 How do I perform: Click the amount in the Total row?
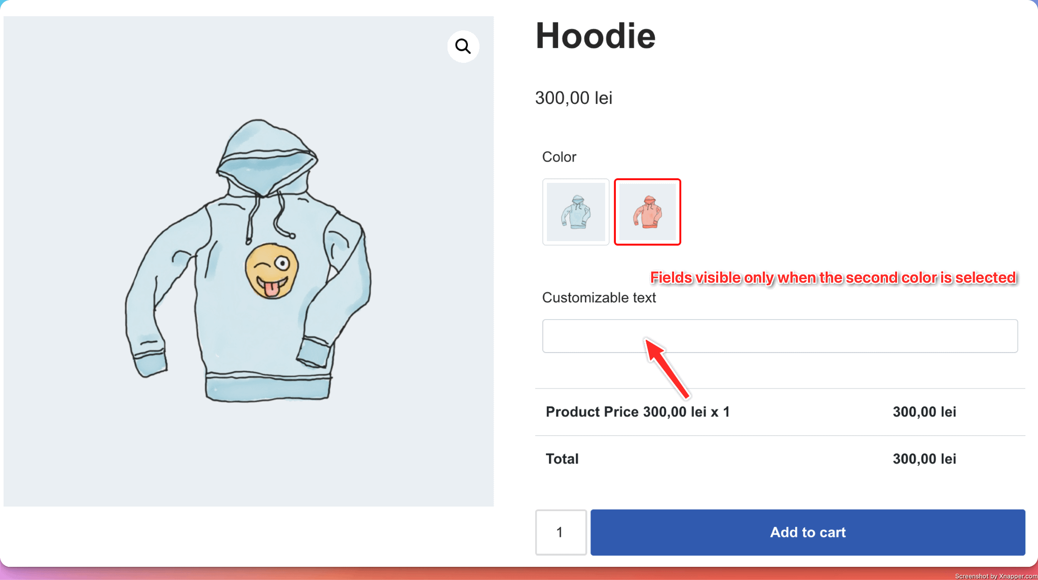coord(924,459)
